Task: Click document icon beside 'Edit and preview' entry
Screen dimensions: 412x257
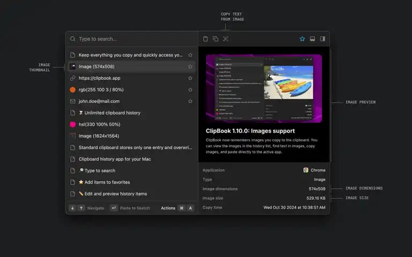Action: point(72,193)
